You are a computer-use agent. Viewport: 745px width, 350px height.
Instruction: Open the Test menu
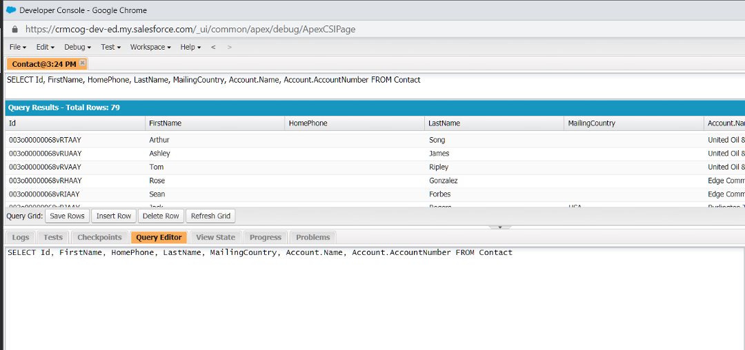(110, 47)
